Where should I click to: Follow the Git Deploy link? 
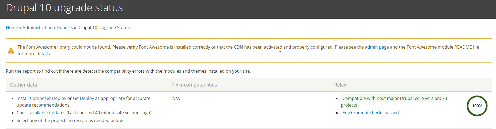[x=84, y=98]
